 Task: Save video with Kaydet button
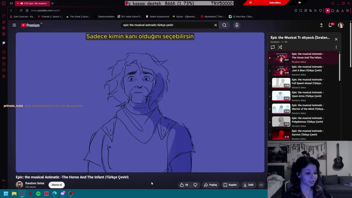pyautogui.click(x=230, y=185)
